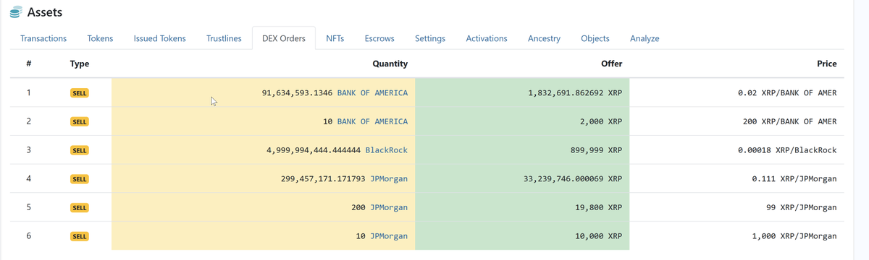Open the Issued Tokens tab
This screenshot has height=260, width=869.
(x=160, y=38)
